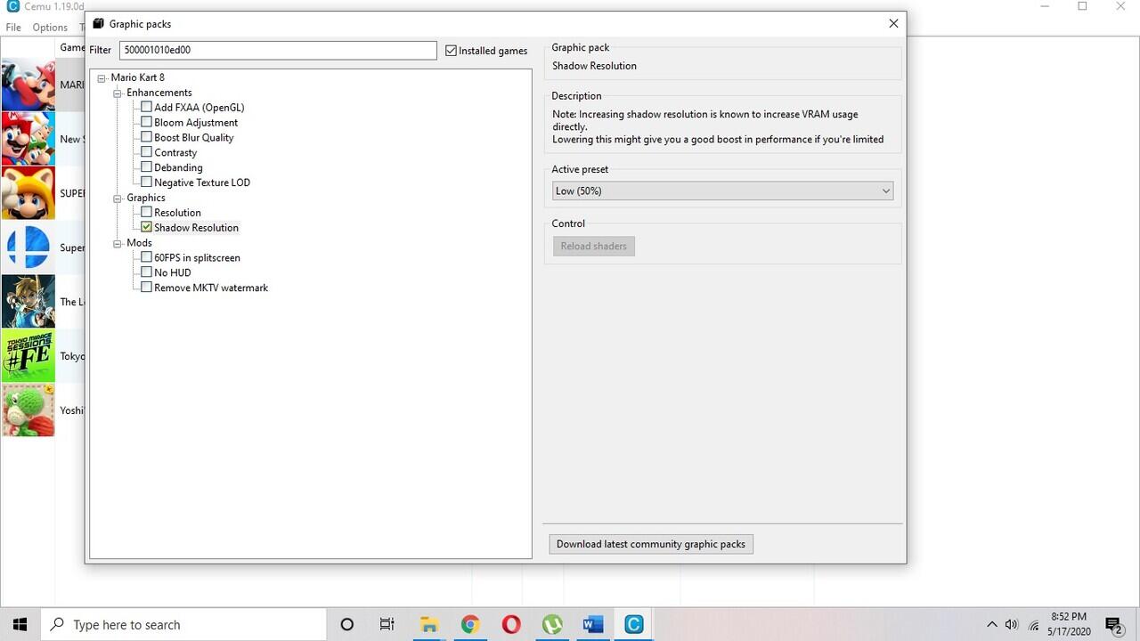This screenshot has width=1140, height=641.
Task: Switch to Cemu on the taskbar
Action: coord(634,624)
